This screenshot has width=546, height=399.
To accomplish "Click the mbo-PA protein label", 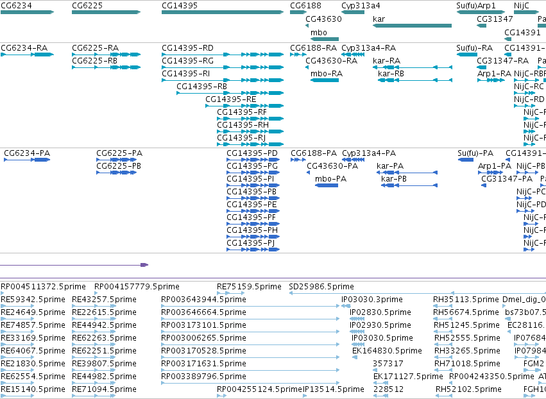I will pos(331,179).
